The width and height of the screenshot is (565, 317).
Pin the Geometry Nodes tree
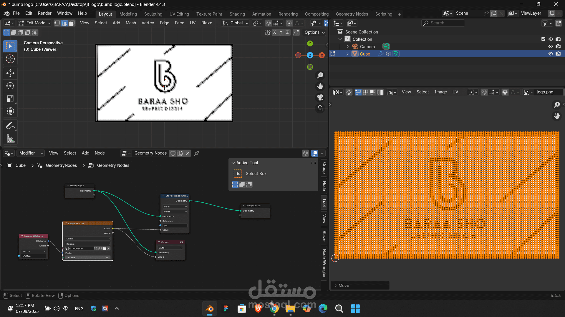[x=197, y=153]
